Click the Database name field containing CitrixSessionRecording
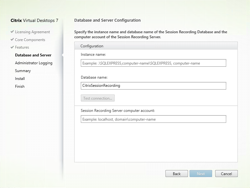The width and height of the screenshot is (250, 188). (153, 86)
